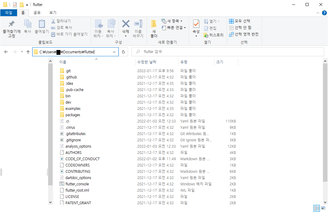
Task: Switch to details view icon in status bar
Action: [x=317, y=208]
